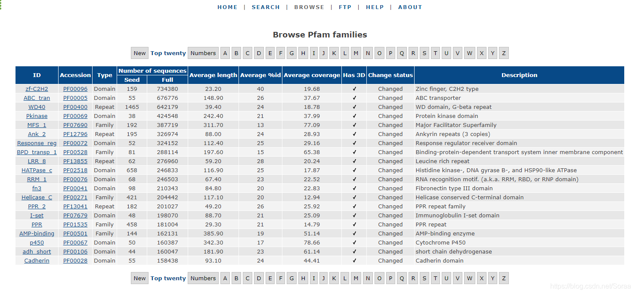Open the adh_short family link
This screenshot has height=294, width=635.
coord(37,251)
